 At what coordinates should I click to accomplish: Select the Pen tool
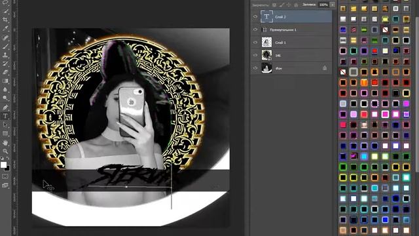pyautogui.click(x=5, y=108)
